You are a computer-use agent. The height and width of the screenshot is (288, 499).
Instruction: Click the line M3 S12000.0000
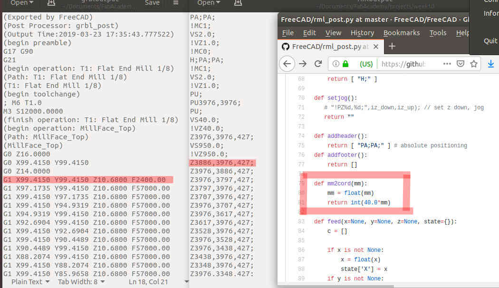(33, 111)
